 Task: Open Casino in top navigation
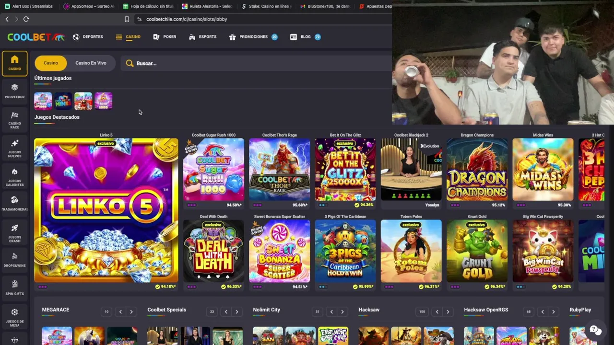click(x=128, y=37)
